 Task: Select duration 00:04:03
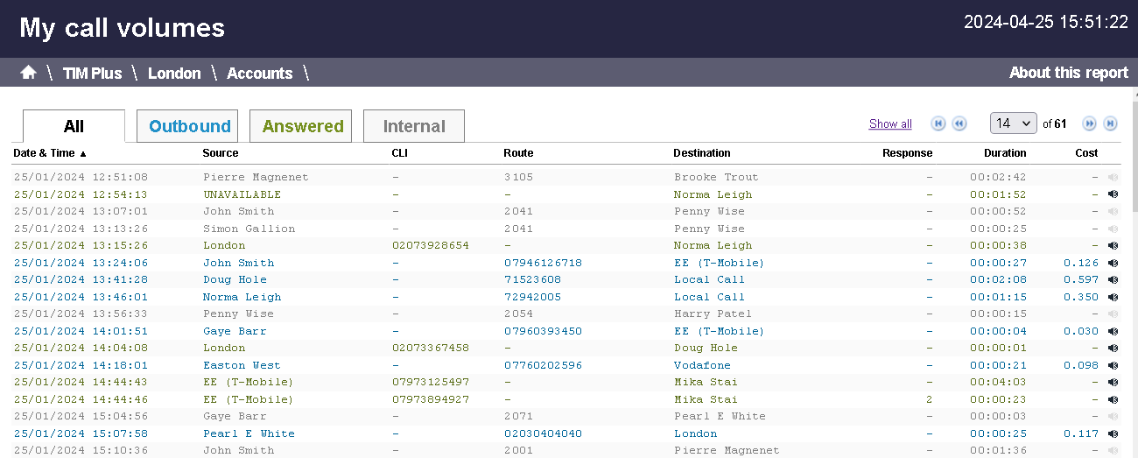pos(998,382)
